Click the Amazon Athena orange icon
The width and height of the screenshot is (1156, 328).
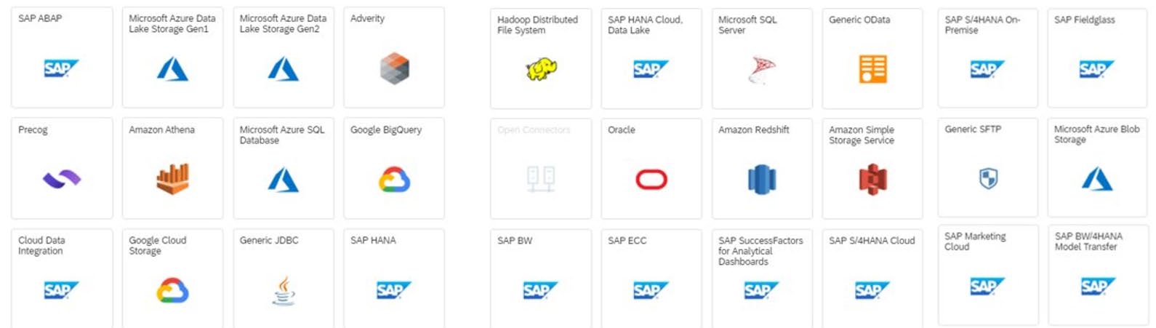172,179
